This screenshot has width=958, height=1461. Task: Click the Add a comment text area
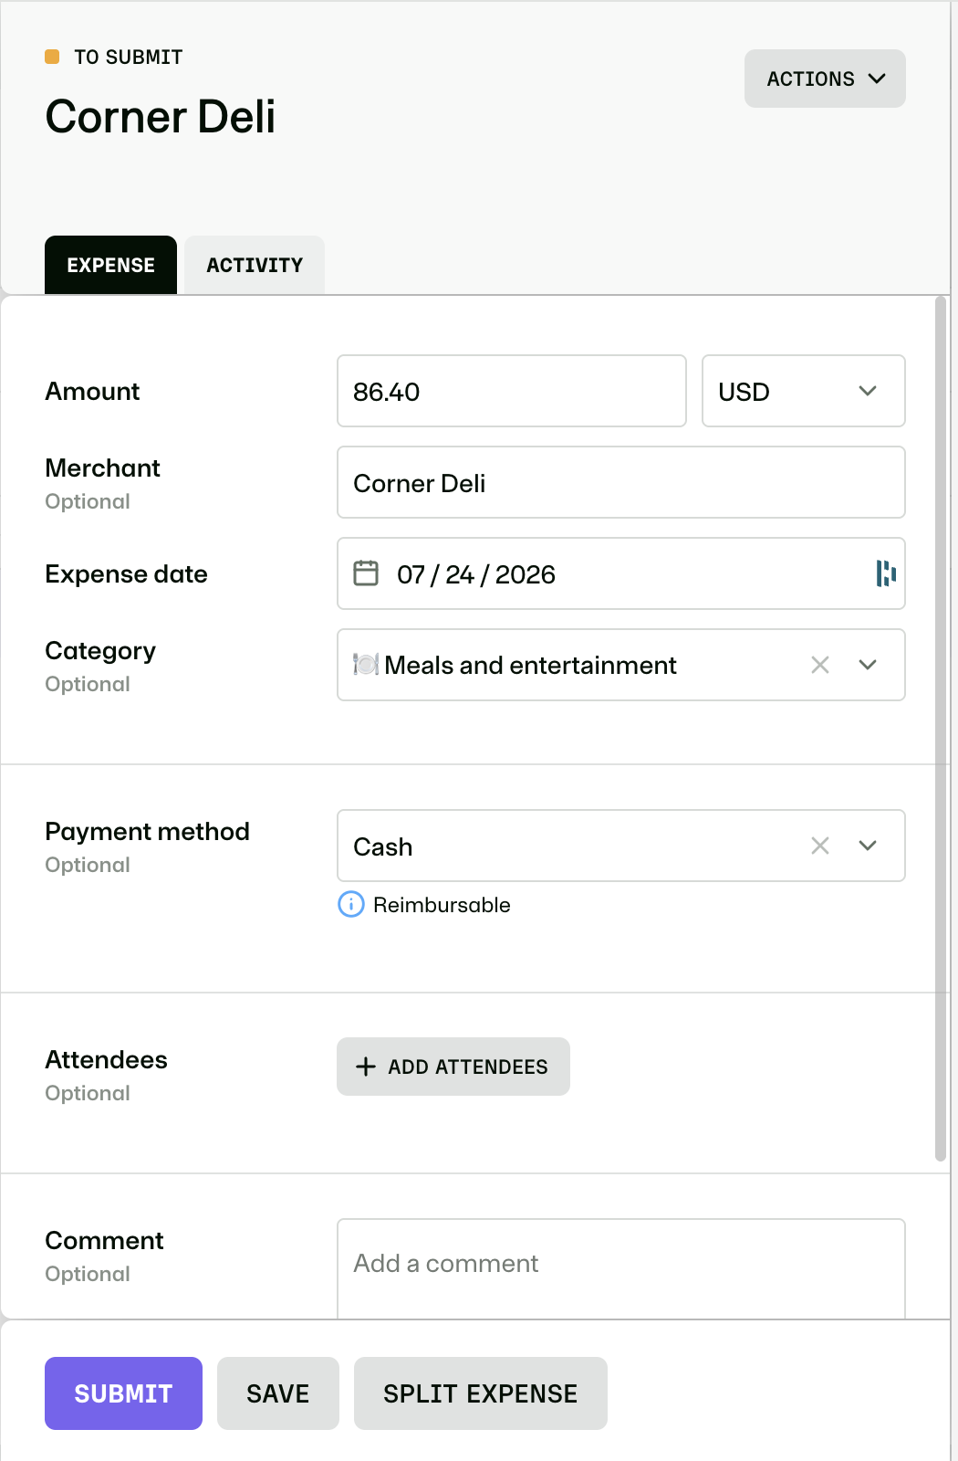pos(621,1269)
